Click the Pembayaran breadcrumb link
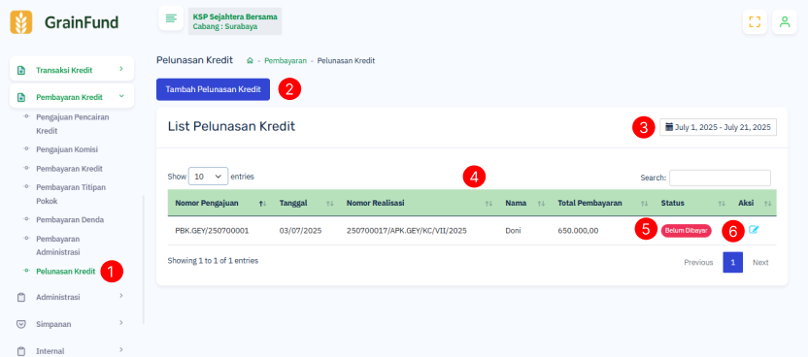The height and width of the screenshot is (357, 808). click(x=286, y=61)
